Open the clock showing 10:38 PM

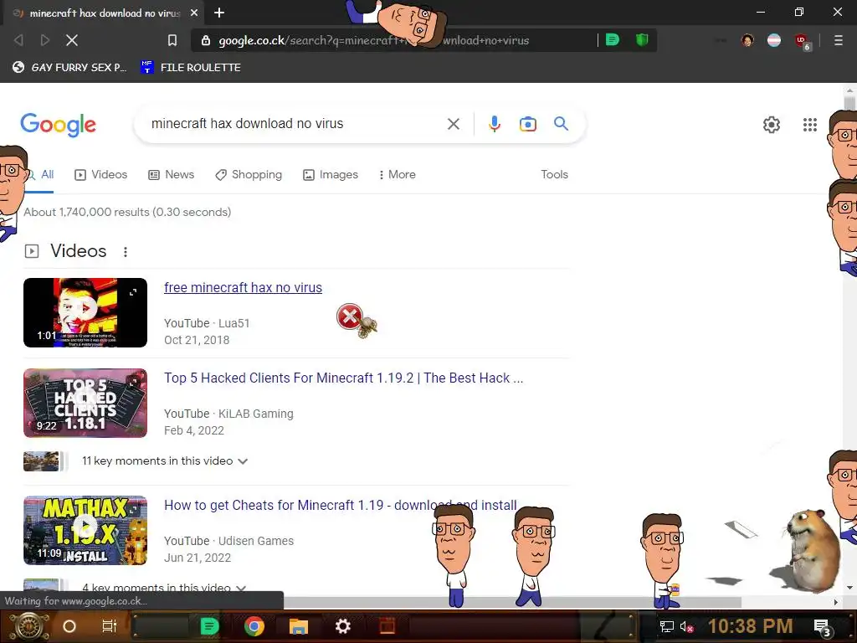tap(751, 626)
